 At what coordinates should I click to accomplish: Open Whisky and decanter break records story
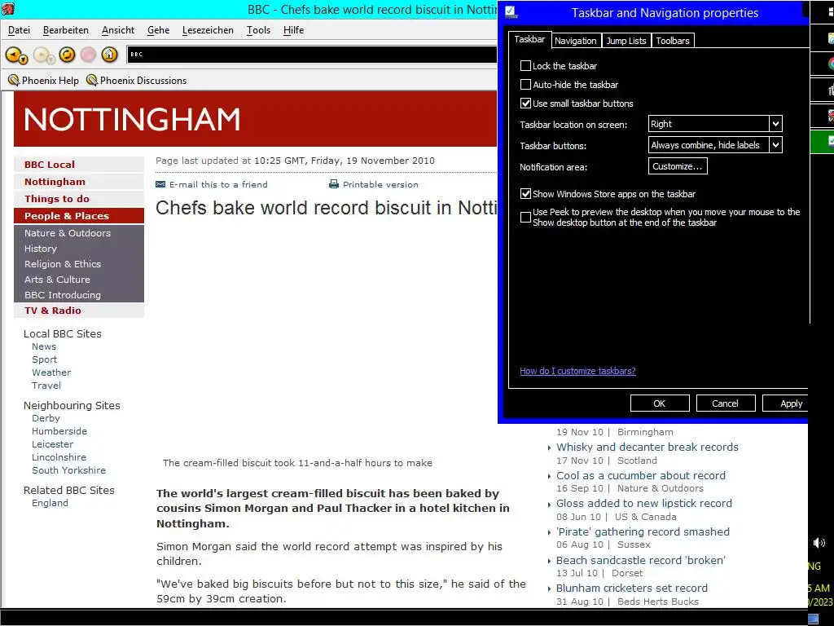(647, 447)
